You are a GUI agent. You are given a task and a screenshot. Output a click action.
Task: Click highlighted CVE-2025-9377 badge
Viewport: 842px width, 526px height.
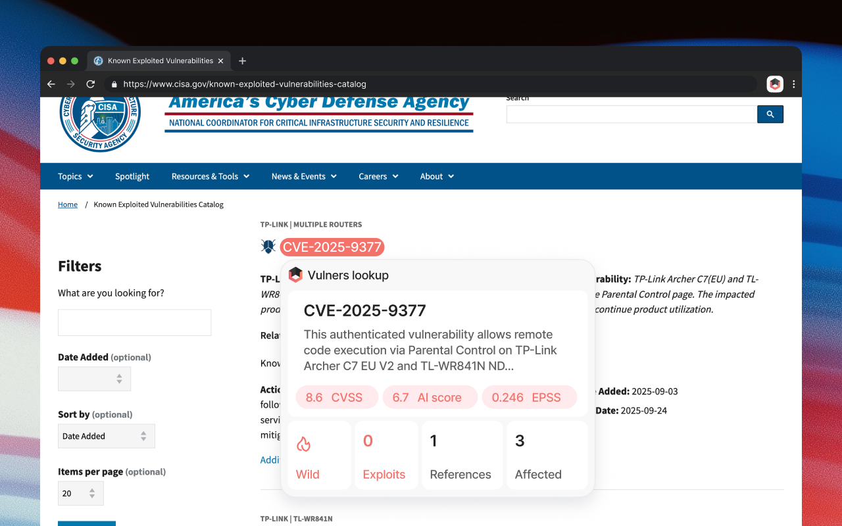[x=332, y=247]
